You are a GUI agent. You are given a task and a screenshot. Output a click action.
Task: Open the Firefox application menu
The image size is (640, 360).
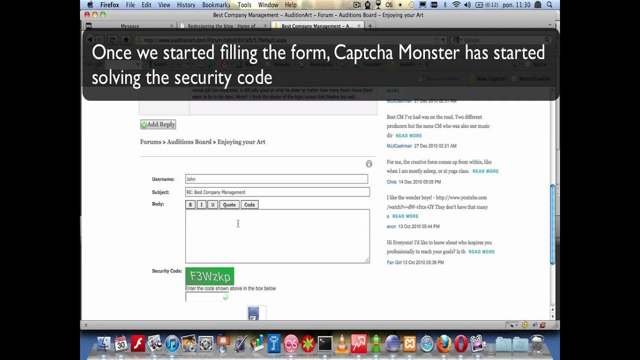point(109,5)
